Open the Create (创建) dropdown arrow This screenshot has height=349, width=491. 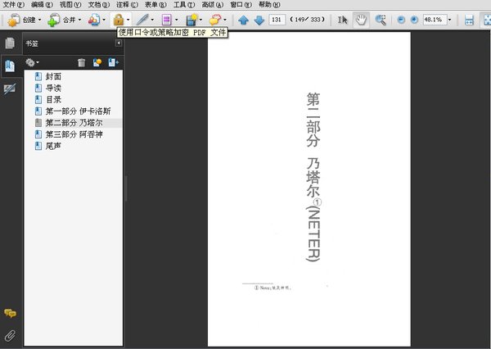coord(40,20)
